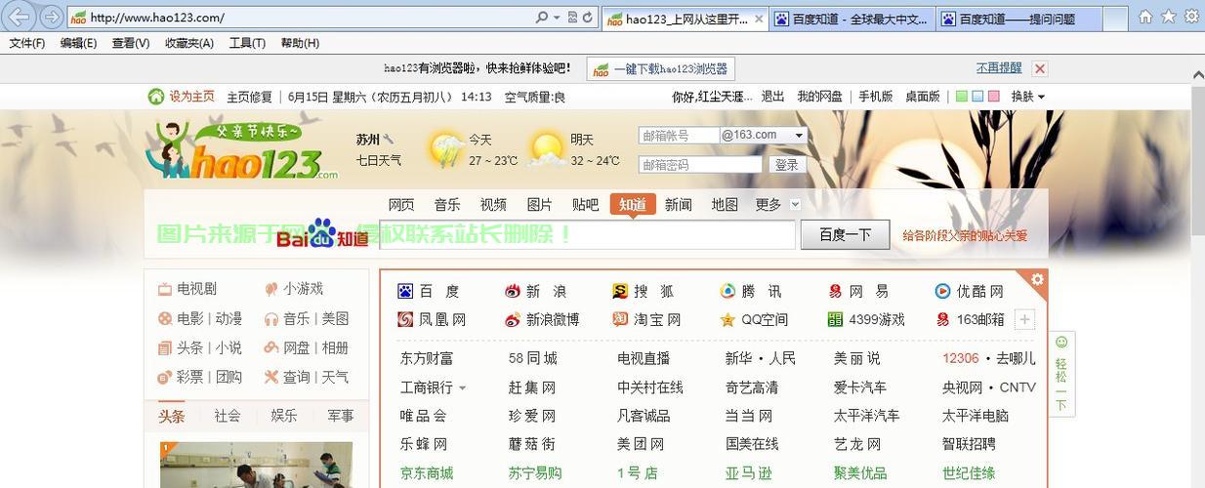The width and height of the screenshot is (1205, 488).
Task: Select the blue skin color swatch
Action: tap(977, 96)
